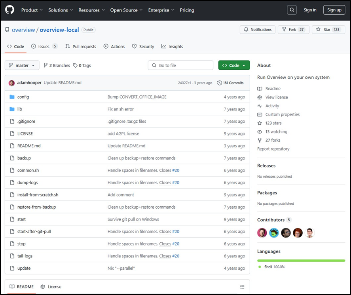The image size is (351, 295).
Task: Click the Notifications bell button
Action: tap(258, 30)
